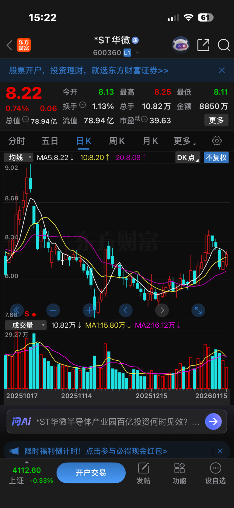Switch to 周K tab

click(x=117, y=141)
